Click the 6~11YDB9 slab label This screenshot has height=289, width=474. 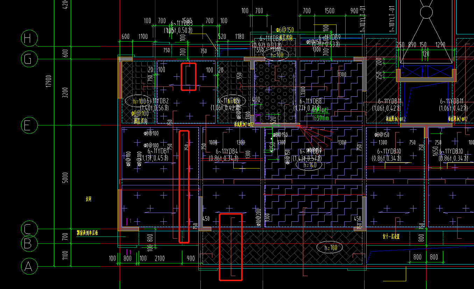tap(330, 37)
